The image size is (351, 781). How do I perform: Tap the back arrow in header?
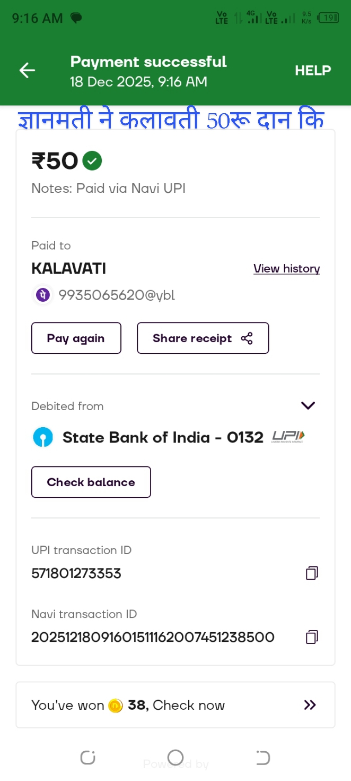point(27,71)
